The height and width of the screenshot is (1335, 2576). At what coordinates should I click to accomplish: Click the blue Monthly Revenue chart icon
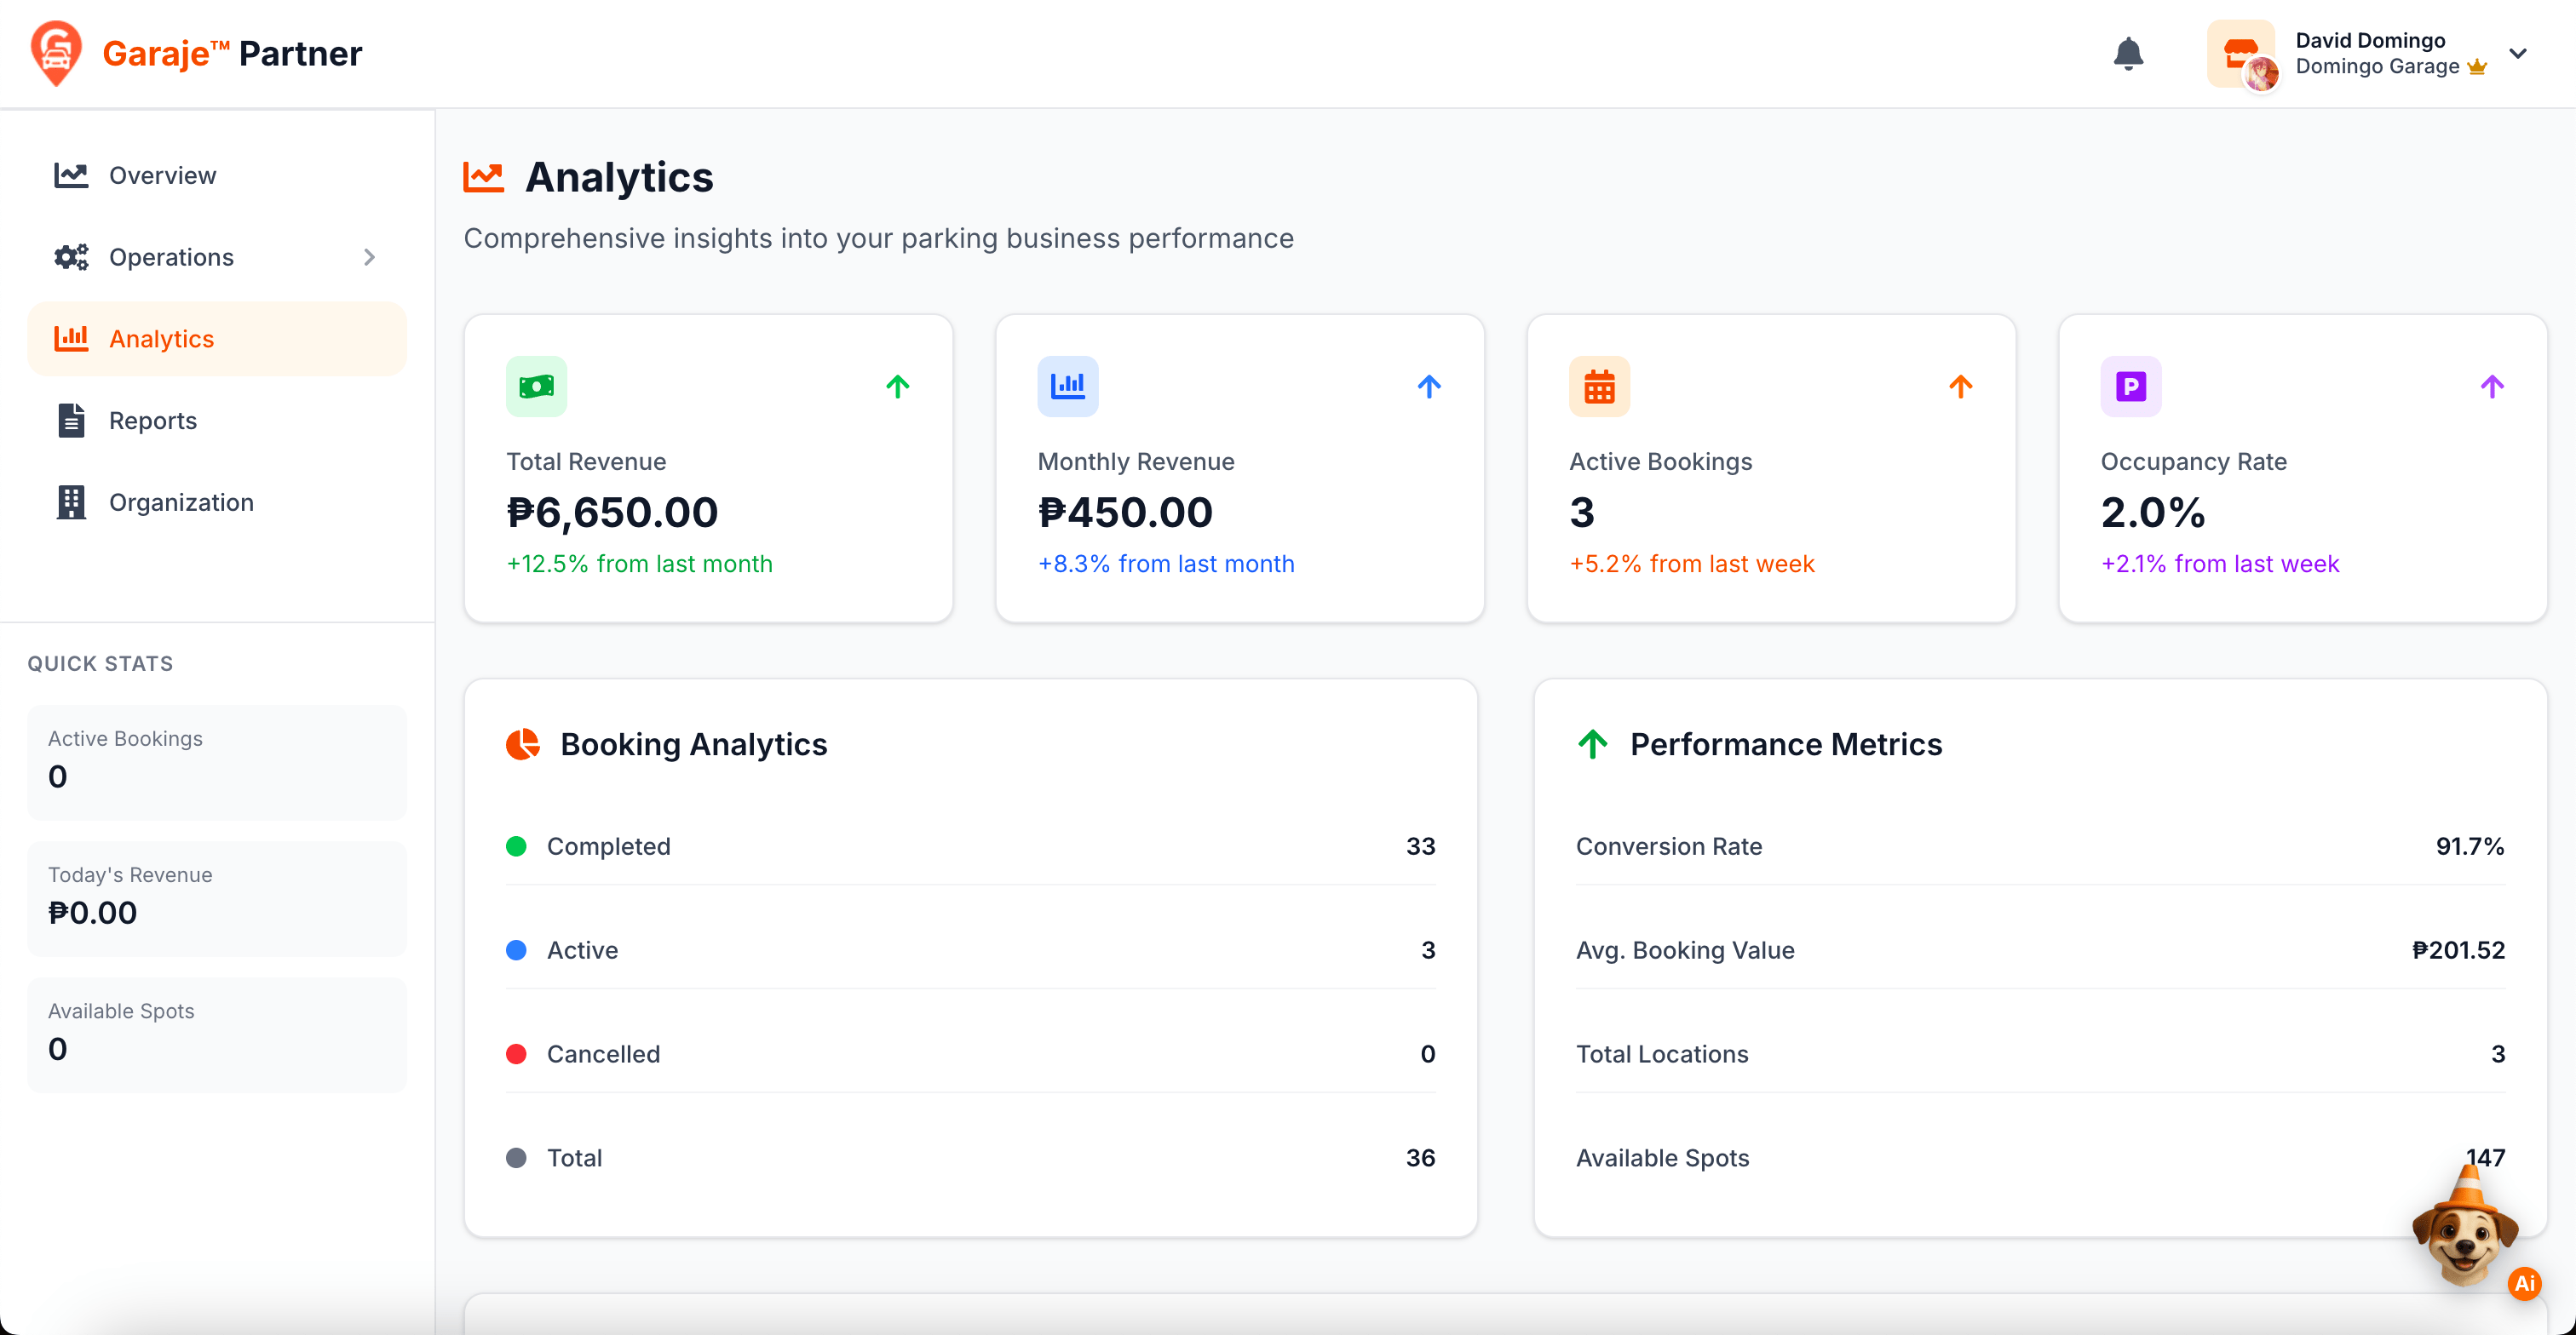[x=1067, y=386]
